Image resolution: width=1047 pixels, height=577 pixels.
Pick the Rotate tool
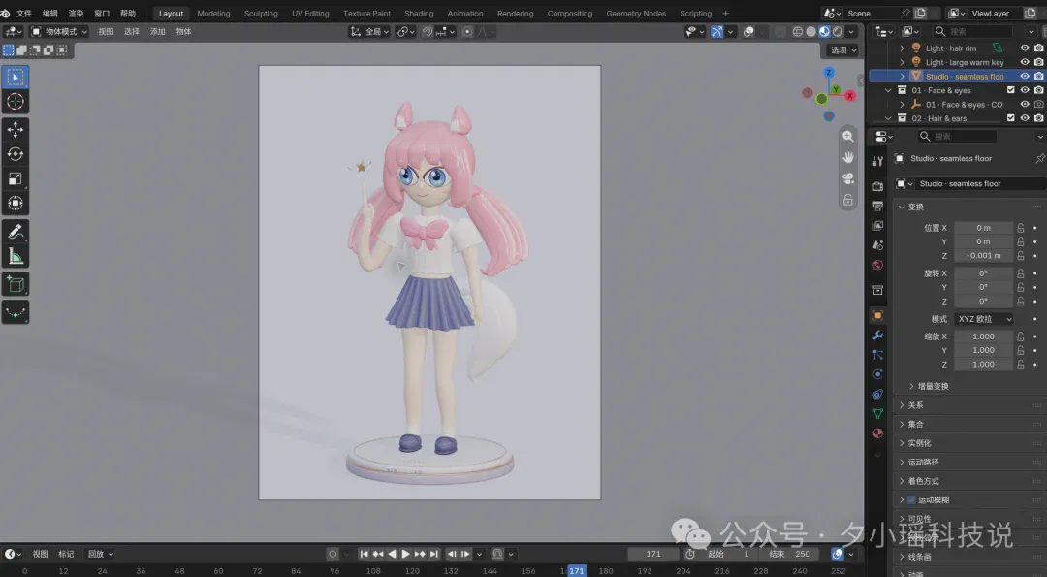pos(16,154)
